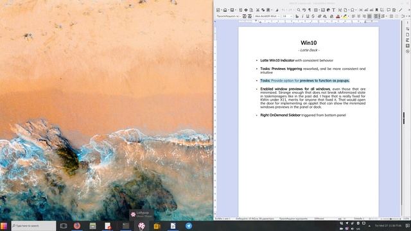This screenshot has width=411, height=231.
Task: Open Task View on the taskbar
Action: point(64,226)
